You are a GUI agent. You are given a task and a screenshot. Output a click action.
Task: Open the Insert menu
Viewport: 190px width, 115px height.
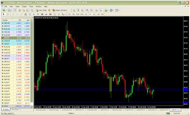click(17, 6)
